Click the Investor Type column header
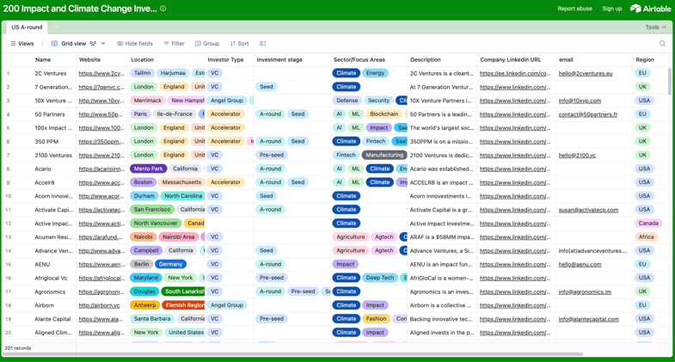Screen dimensions: 675x362 225,60
